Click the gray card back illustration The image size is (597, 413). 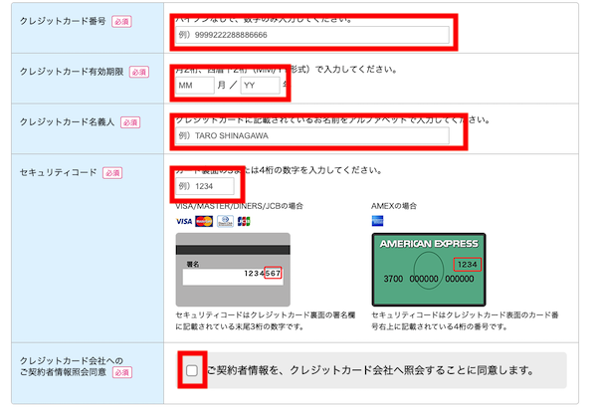tap(233, 270)
